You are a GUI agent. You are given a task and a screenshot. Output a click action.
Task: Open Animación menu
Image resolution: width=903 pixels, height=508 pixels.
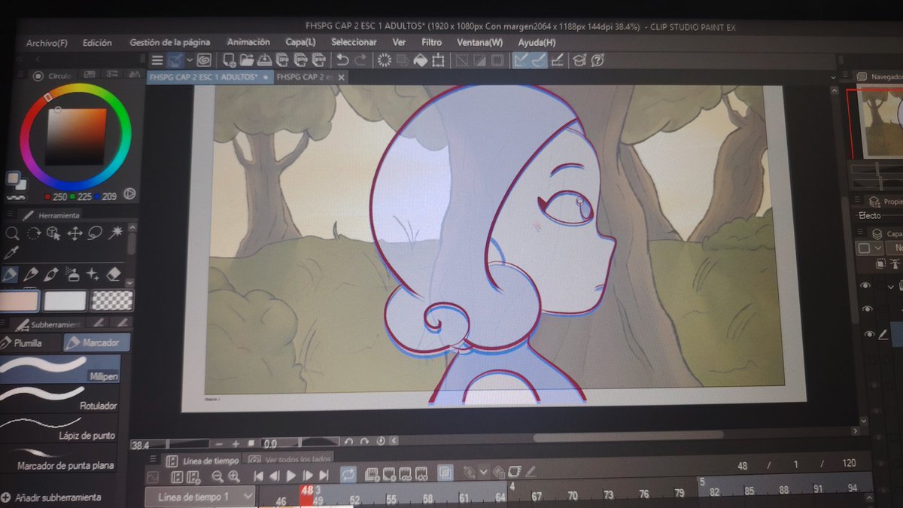tap(248, 43)
